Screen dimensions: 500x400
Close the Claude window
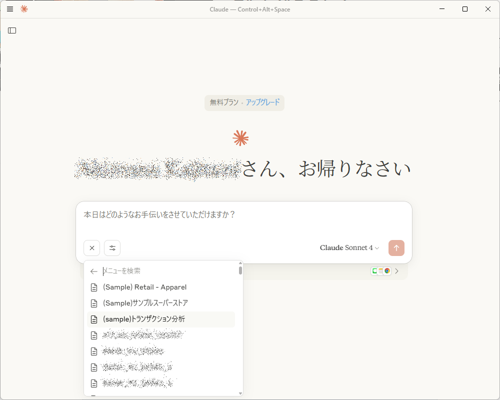488,9
